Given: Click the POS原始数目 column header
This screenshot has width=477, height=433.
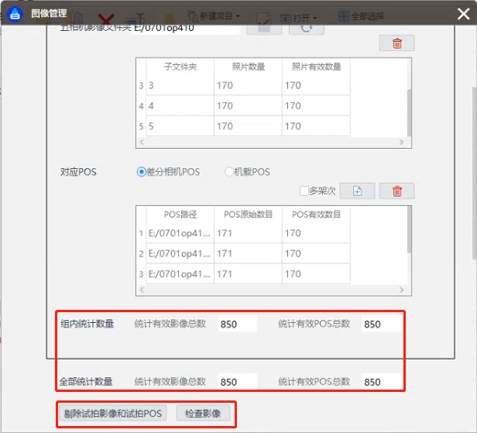Looking at the screenshot, I should click(x=249, y=215).
